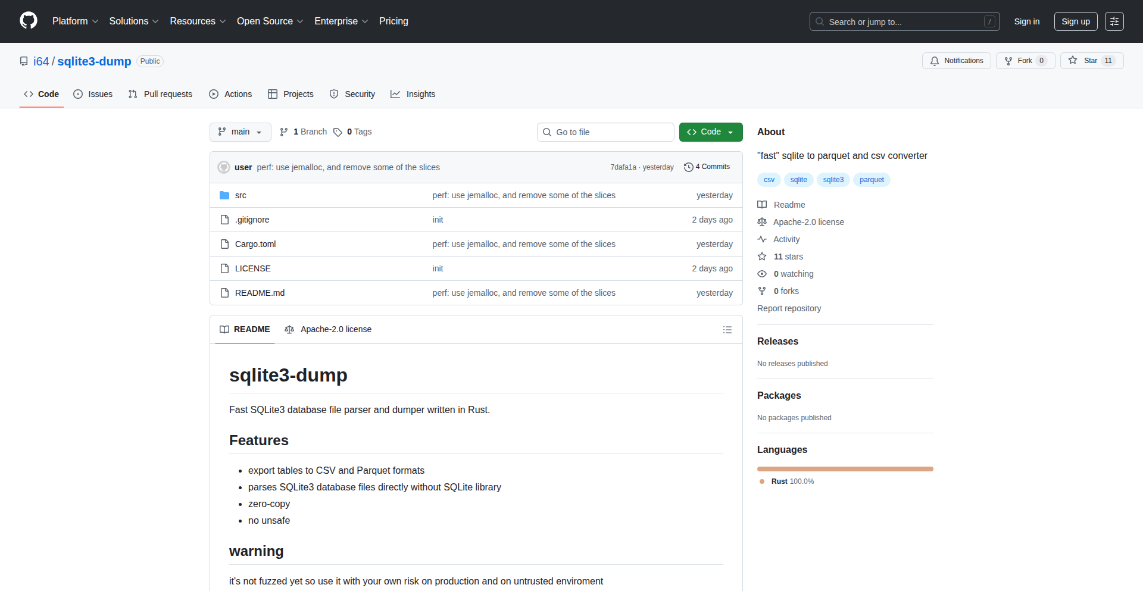Viewport: 1143px width, 591px height.
Task: Expand the main branch dropdown
Action: tap(240, 132)
